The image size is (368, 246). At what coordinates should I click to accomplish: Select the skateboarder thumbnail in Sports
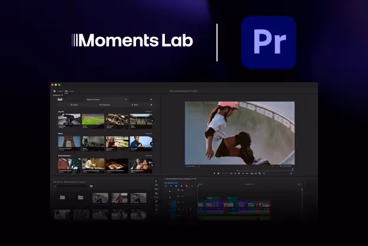click(x=69, y=120)
